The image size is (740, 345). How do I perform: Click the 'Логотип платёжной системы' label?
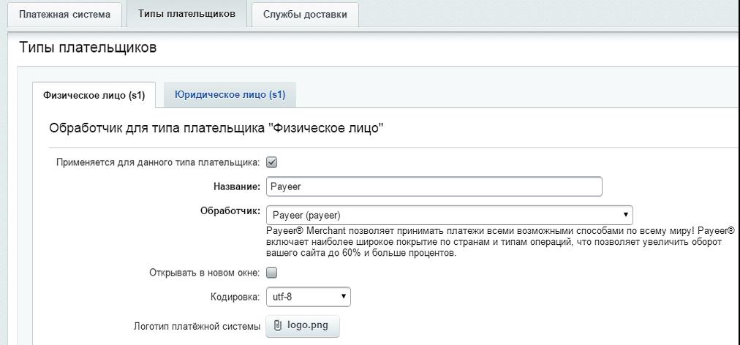[x=197, y=326]
